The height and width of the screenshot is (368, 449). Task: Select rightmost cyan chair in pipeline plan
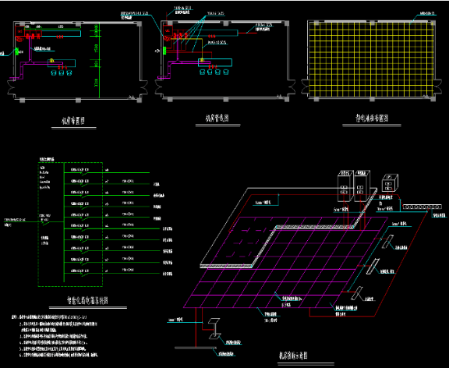(226, 72)
